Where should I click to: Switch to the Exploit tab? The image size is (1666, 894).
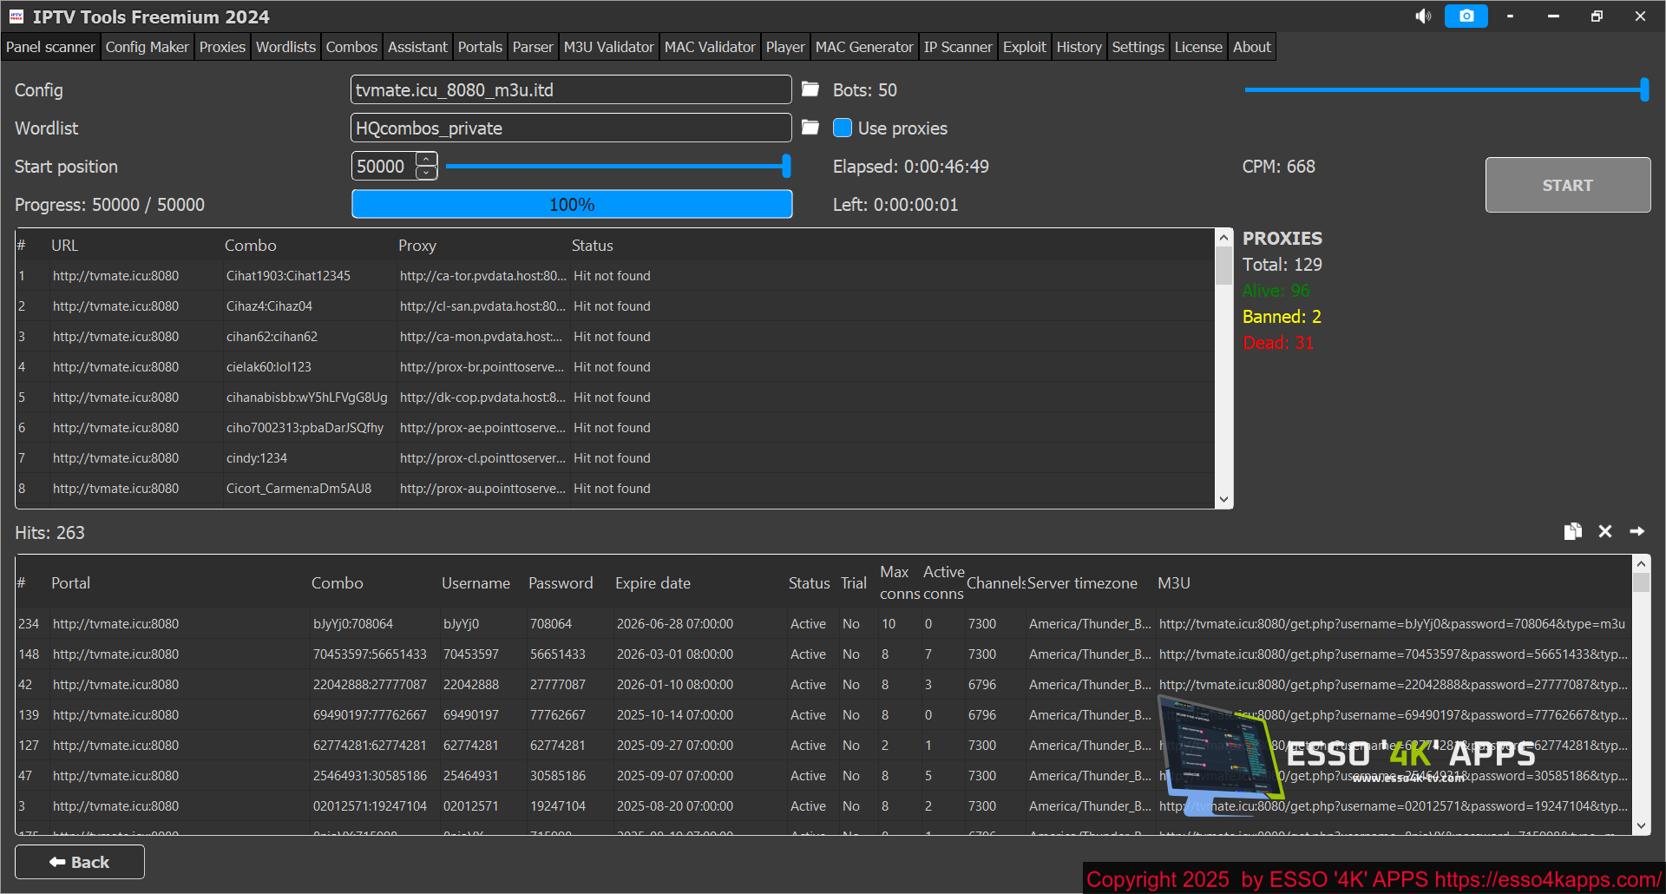point(1025,47)
